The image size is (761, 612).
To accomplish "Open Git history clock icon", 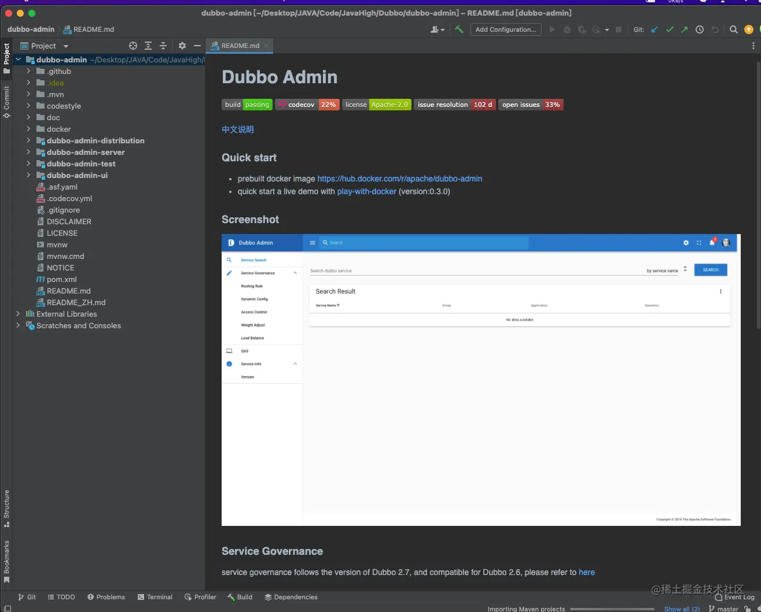I will tap(700, 29).
